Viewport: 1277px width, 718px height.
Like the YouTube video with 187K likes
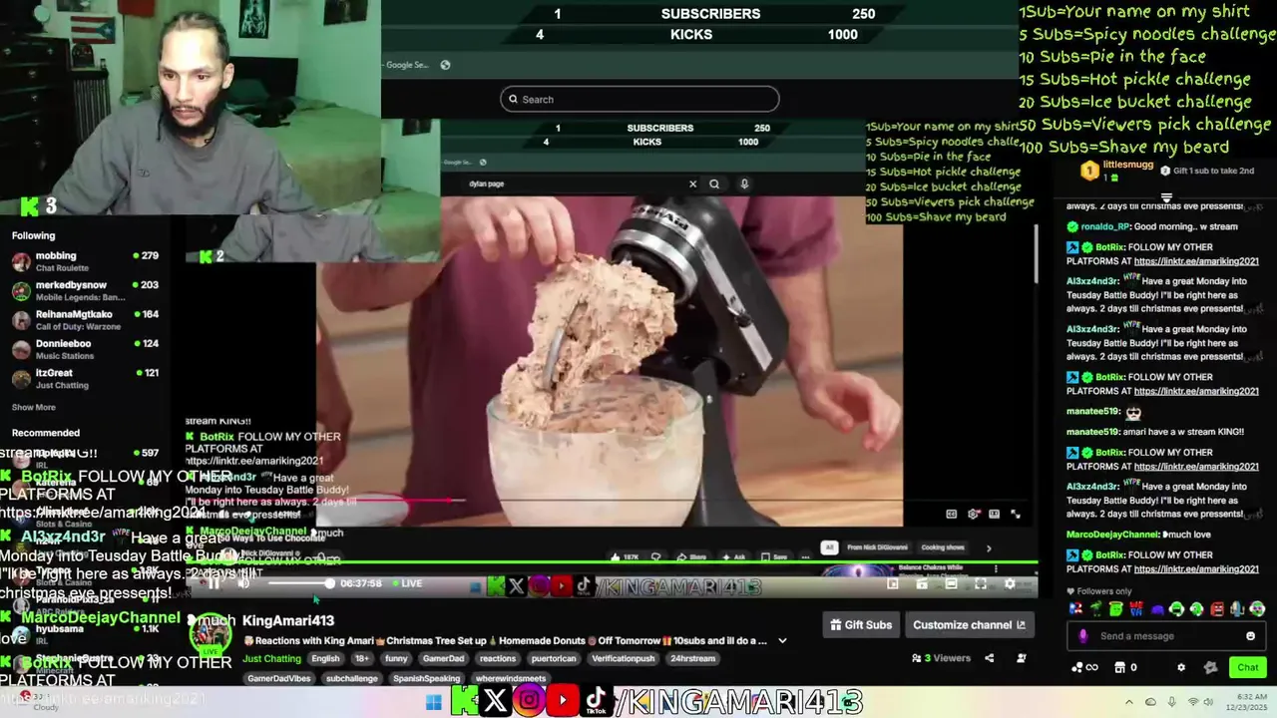point(625,557)
